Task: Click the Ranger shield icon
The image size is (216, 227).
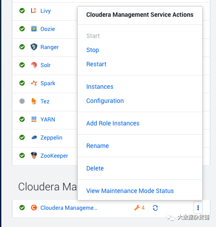Action: [x=34, y=47]
